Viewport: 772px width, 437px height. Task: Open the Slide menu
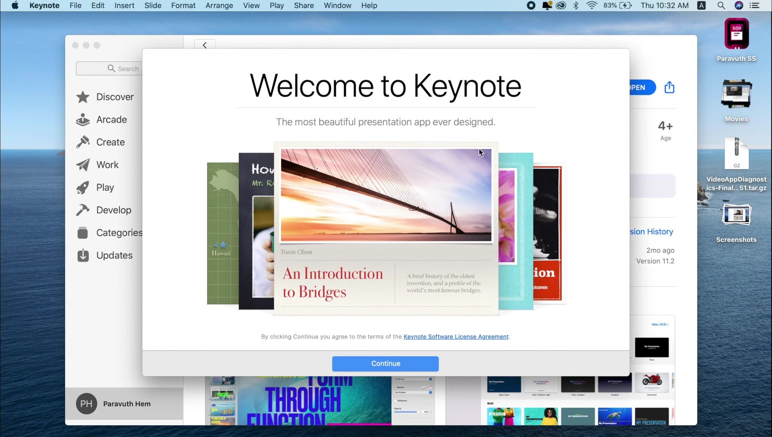pos(153,6)
